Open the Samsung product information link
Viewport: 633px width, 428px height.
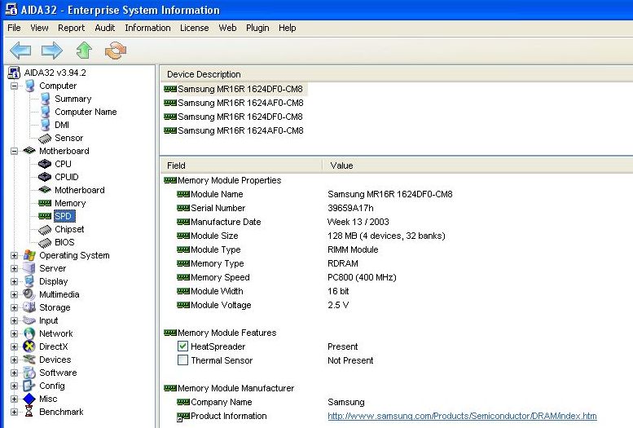coord(462,416)
